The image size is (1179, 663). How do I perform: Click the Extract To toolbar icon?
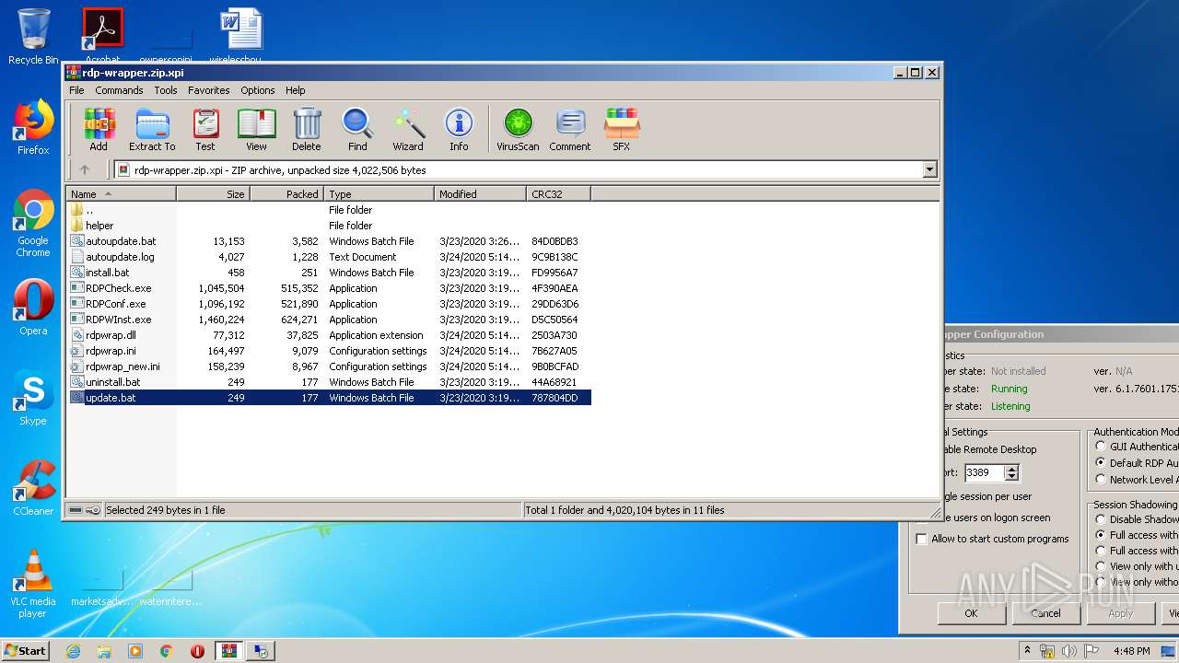tap(152, 129)
